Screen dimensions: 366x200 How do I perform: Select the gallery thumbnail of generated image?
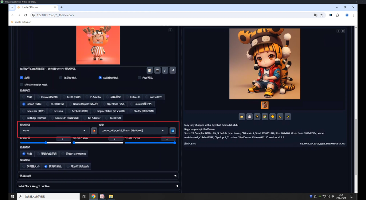click(265, 105)
